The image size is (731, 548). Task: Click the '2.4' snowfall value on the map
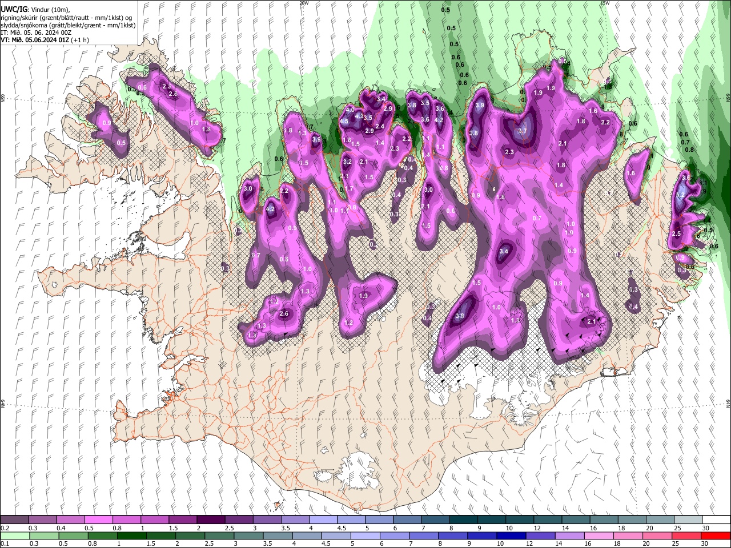(380, 126)
